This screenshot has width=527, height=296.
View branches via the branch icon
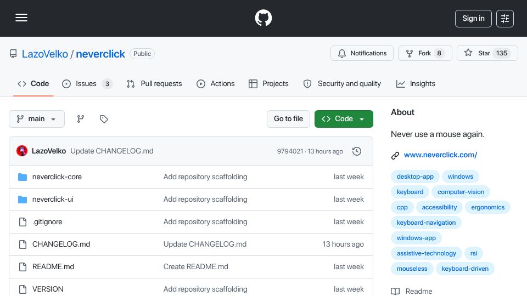80,119
